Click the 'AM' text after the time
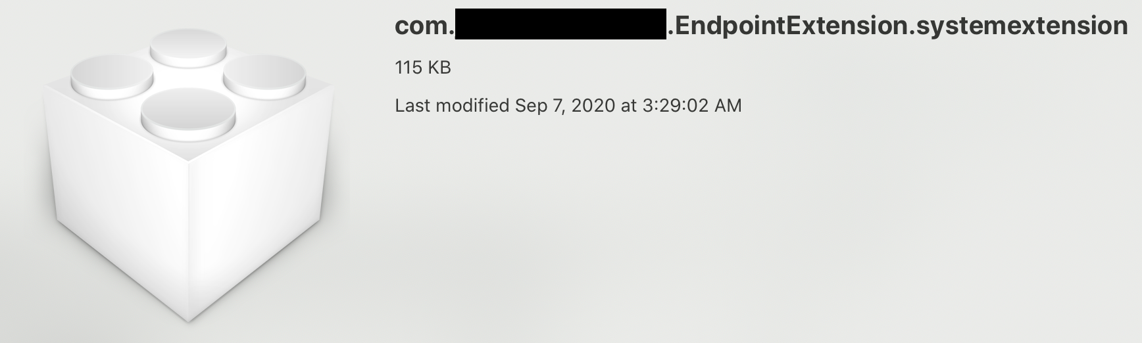1142x343 pixels. (728, 106)
